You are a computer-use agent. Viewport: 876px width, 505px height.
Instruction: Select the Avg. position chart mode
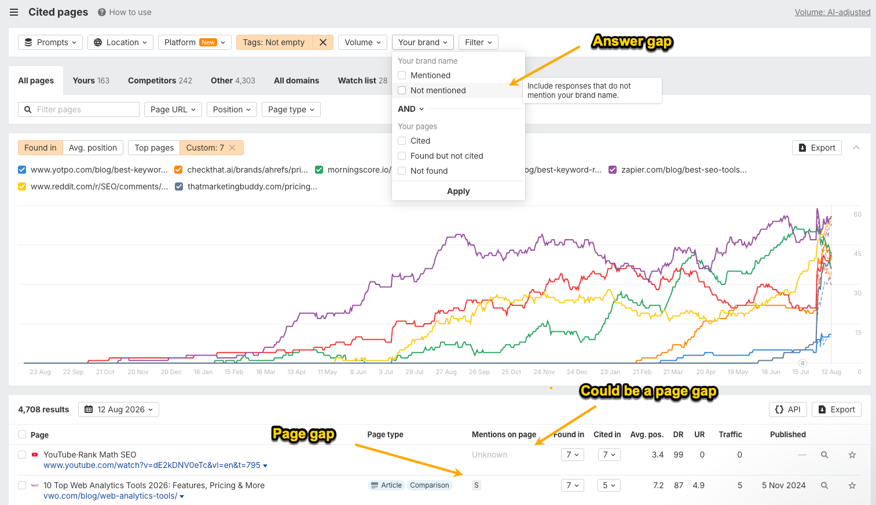point(93,148)
